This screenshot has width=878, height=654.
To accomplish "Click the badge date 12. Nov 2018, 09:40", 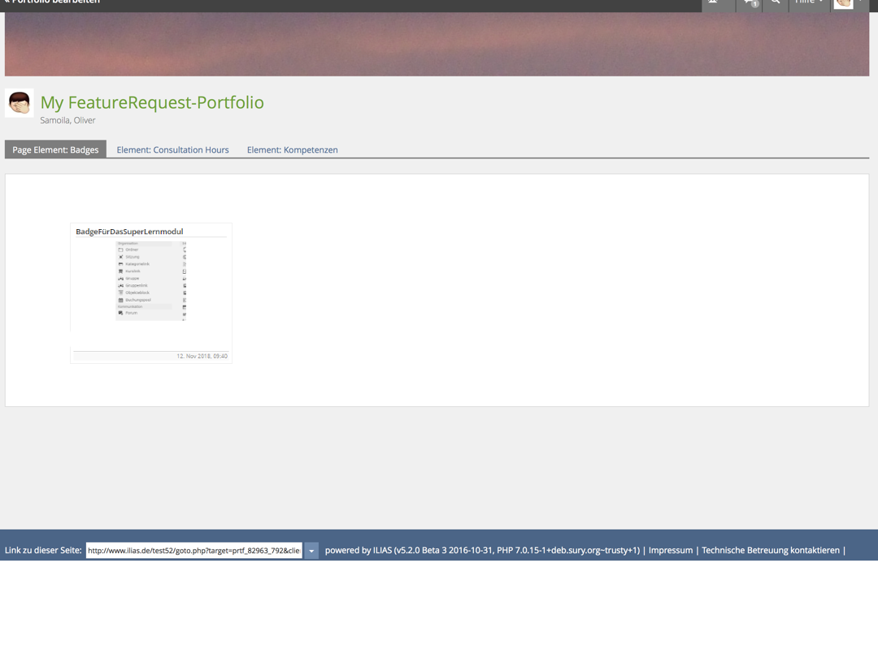I will 202,356.
